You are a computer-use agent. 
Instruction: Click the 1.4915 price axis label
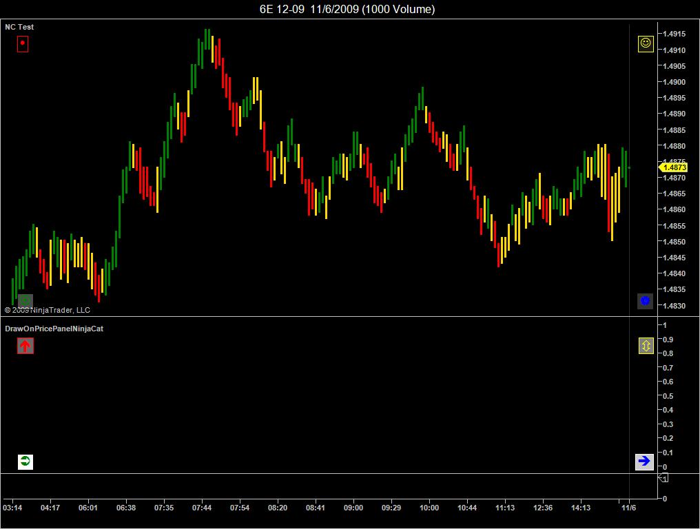tap(674, 34)
